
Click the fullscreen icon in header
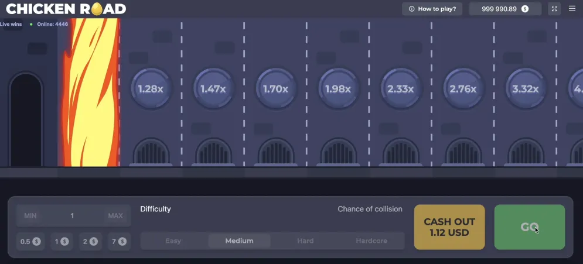tap(554, 9)
